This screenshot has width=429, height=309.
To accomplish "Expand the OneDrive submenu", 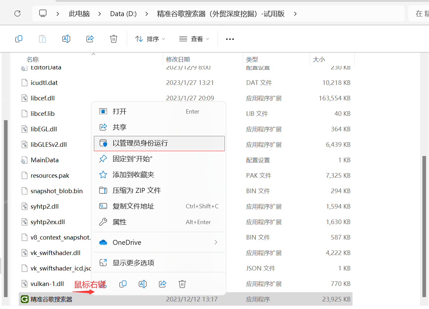I will pyautogui.click(x=159, y=243).
